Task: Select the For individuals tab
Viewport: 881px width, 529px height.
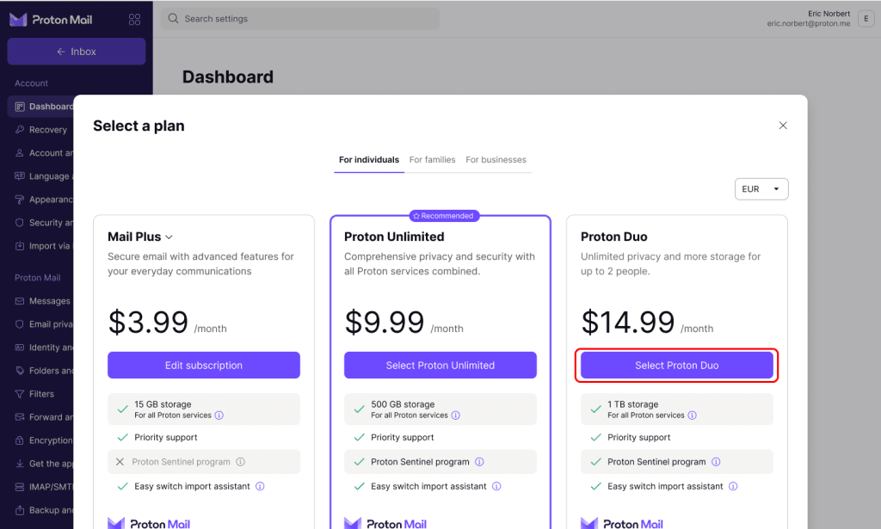Action: point(368,160)
